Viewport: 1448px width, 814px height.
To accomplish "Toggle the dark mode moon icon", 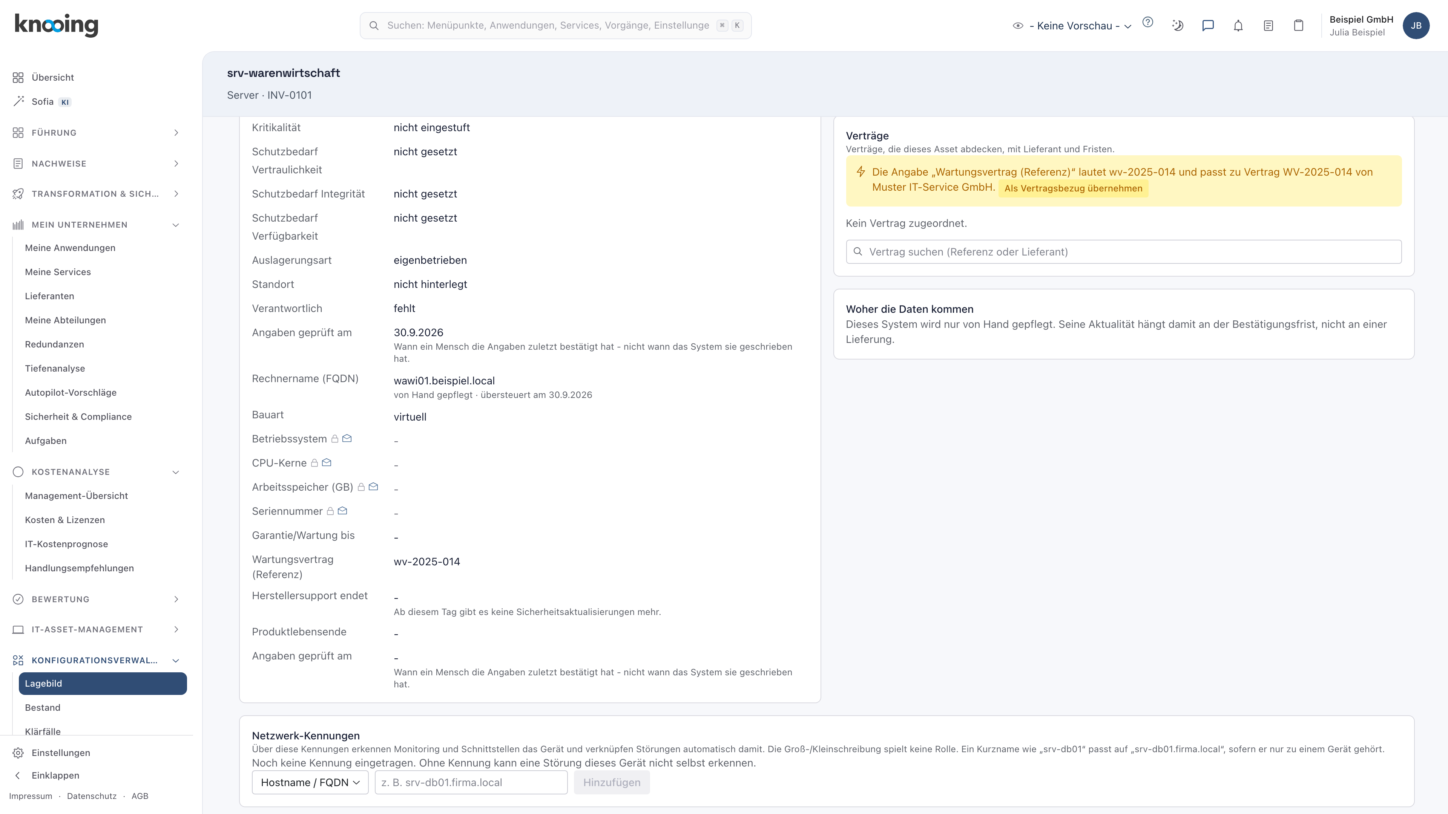I will point(1178,25).
